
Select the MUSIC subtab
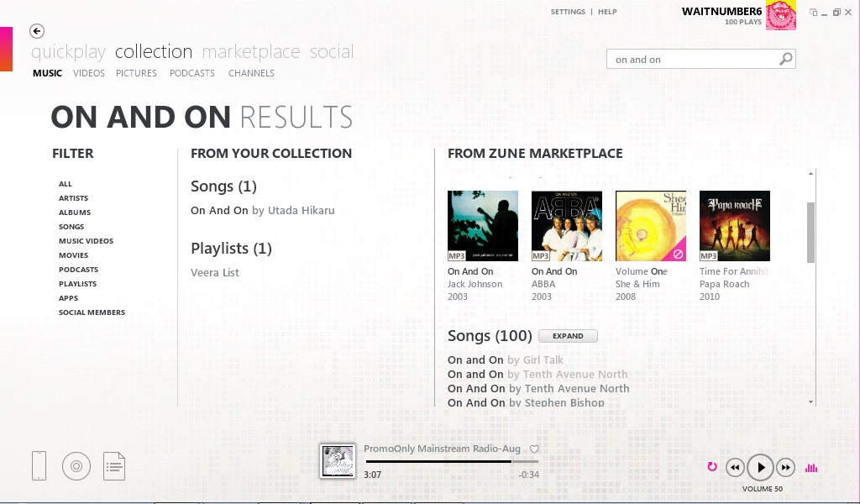[x=47, y=73]
